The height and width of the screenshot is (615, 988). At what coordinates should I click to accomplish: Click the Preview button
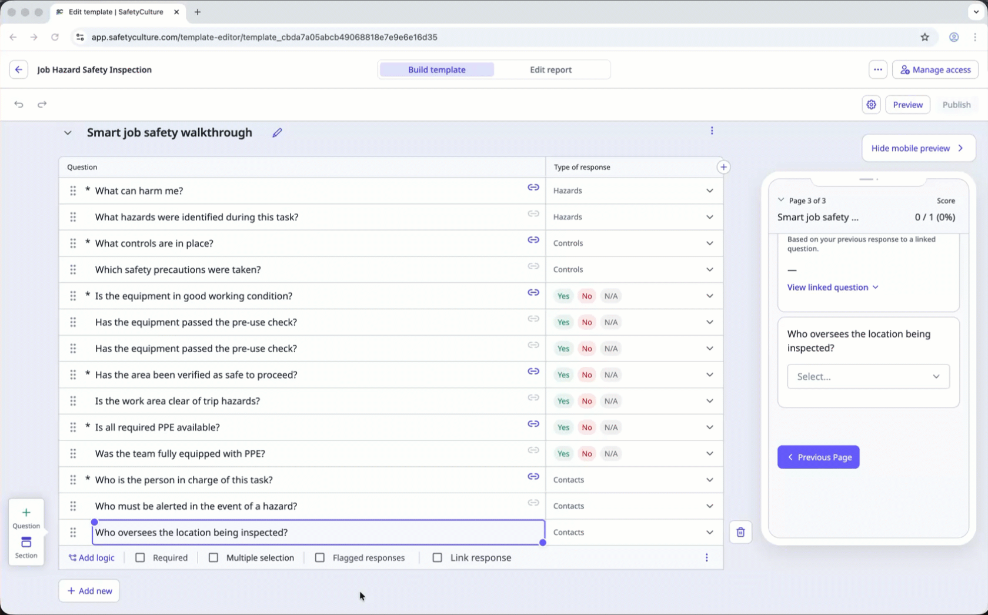[x=907, y=105]
